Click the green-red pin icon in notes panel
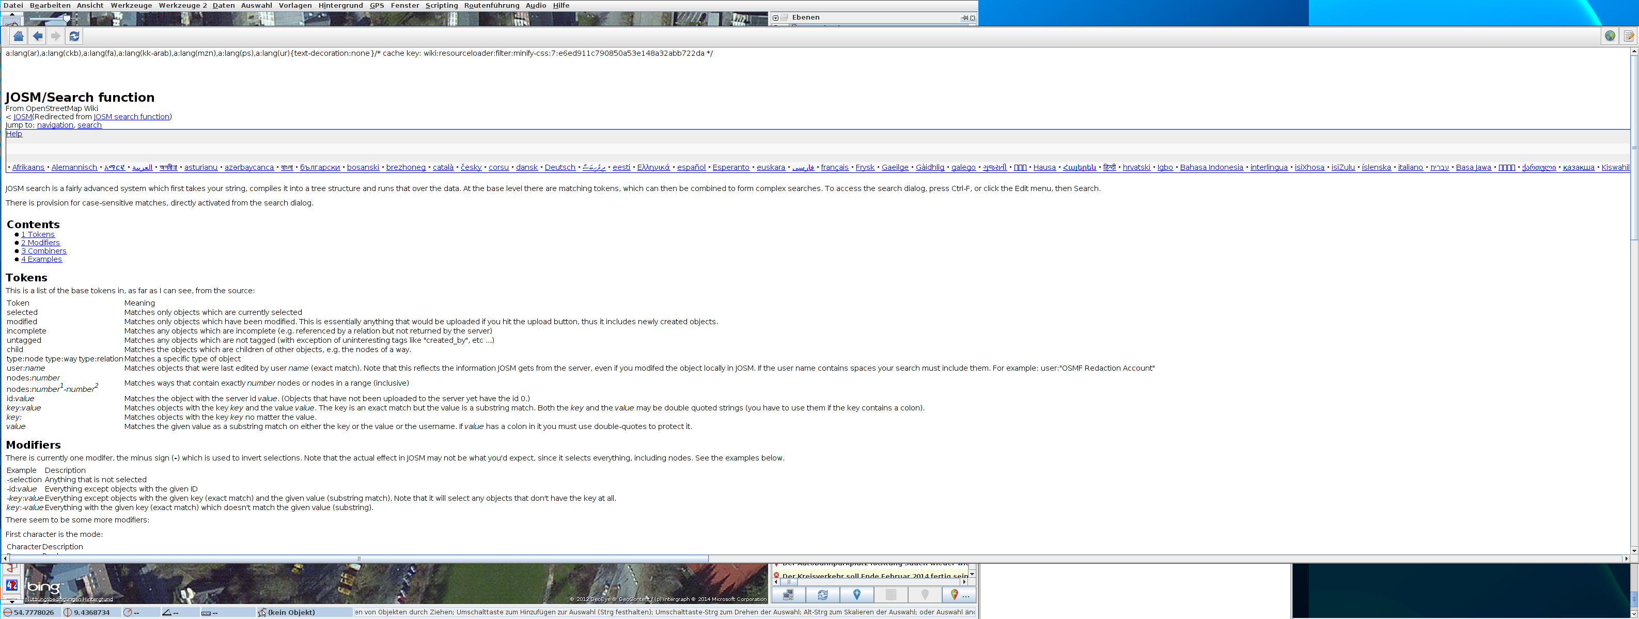 pyautogui.click(x=954, y=595)
